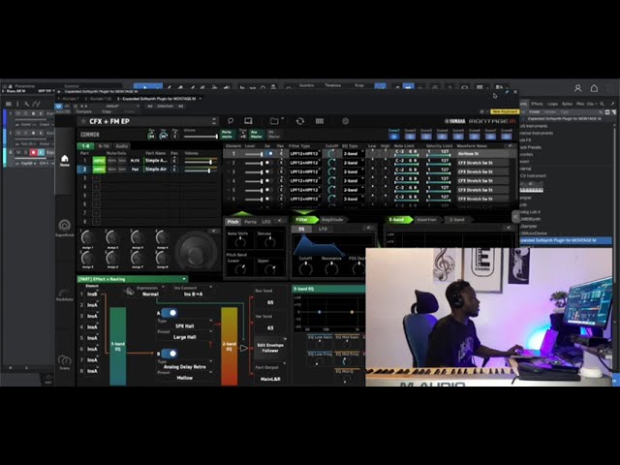Screen dimensions: 620x465
Task: Open the [PART] Effect > Routing dropdown
Action: coord(132,279)
